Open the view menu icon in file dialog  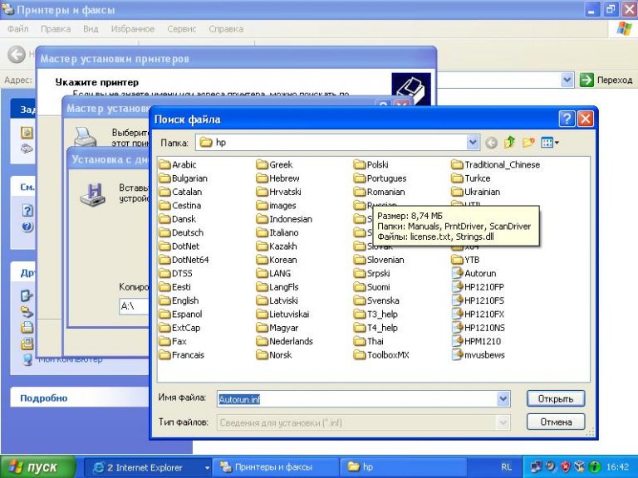550,143
